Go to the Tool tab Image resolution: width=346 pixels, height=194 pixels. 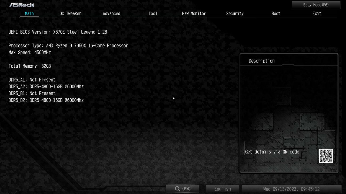153,13
